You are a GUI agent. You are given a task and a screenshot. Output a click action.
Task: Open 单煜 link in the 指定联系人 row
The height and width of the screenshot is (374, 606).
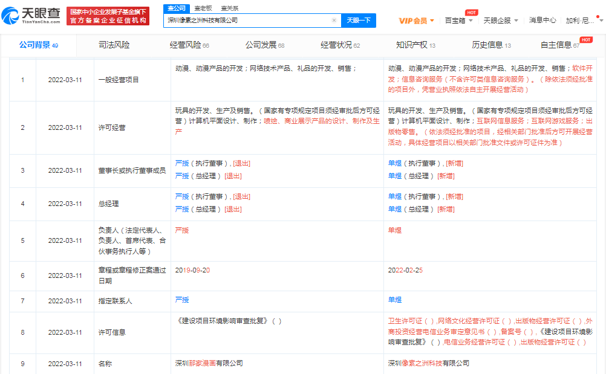tap(394, 300)
